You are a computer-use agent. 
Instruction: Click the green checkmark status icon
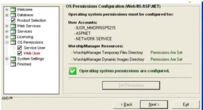[72, 71]
